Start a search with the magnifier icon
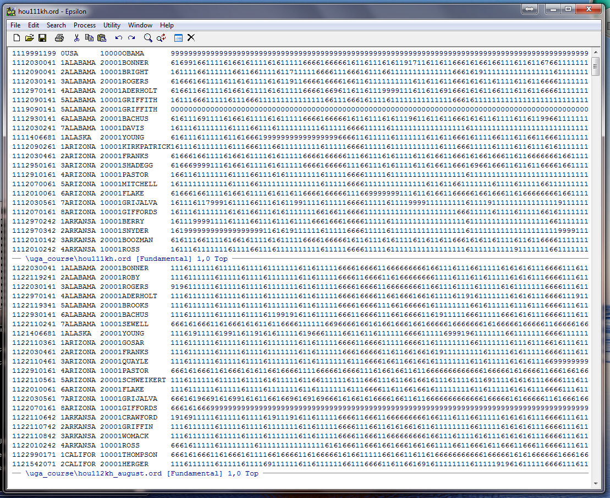Viewport: 610px width, 498px height. 148,38
